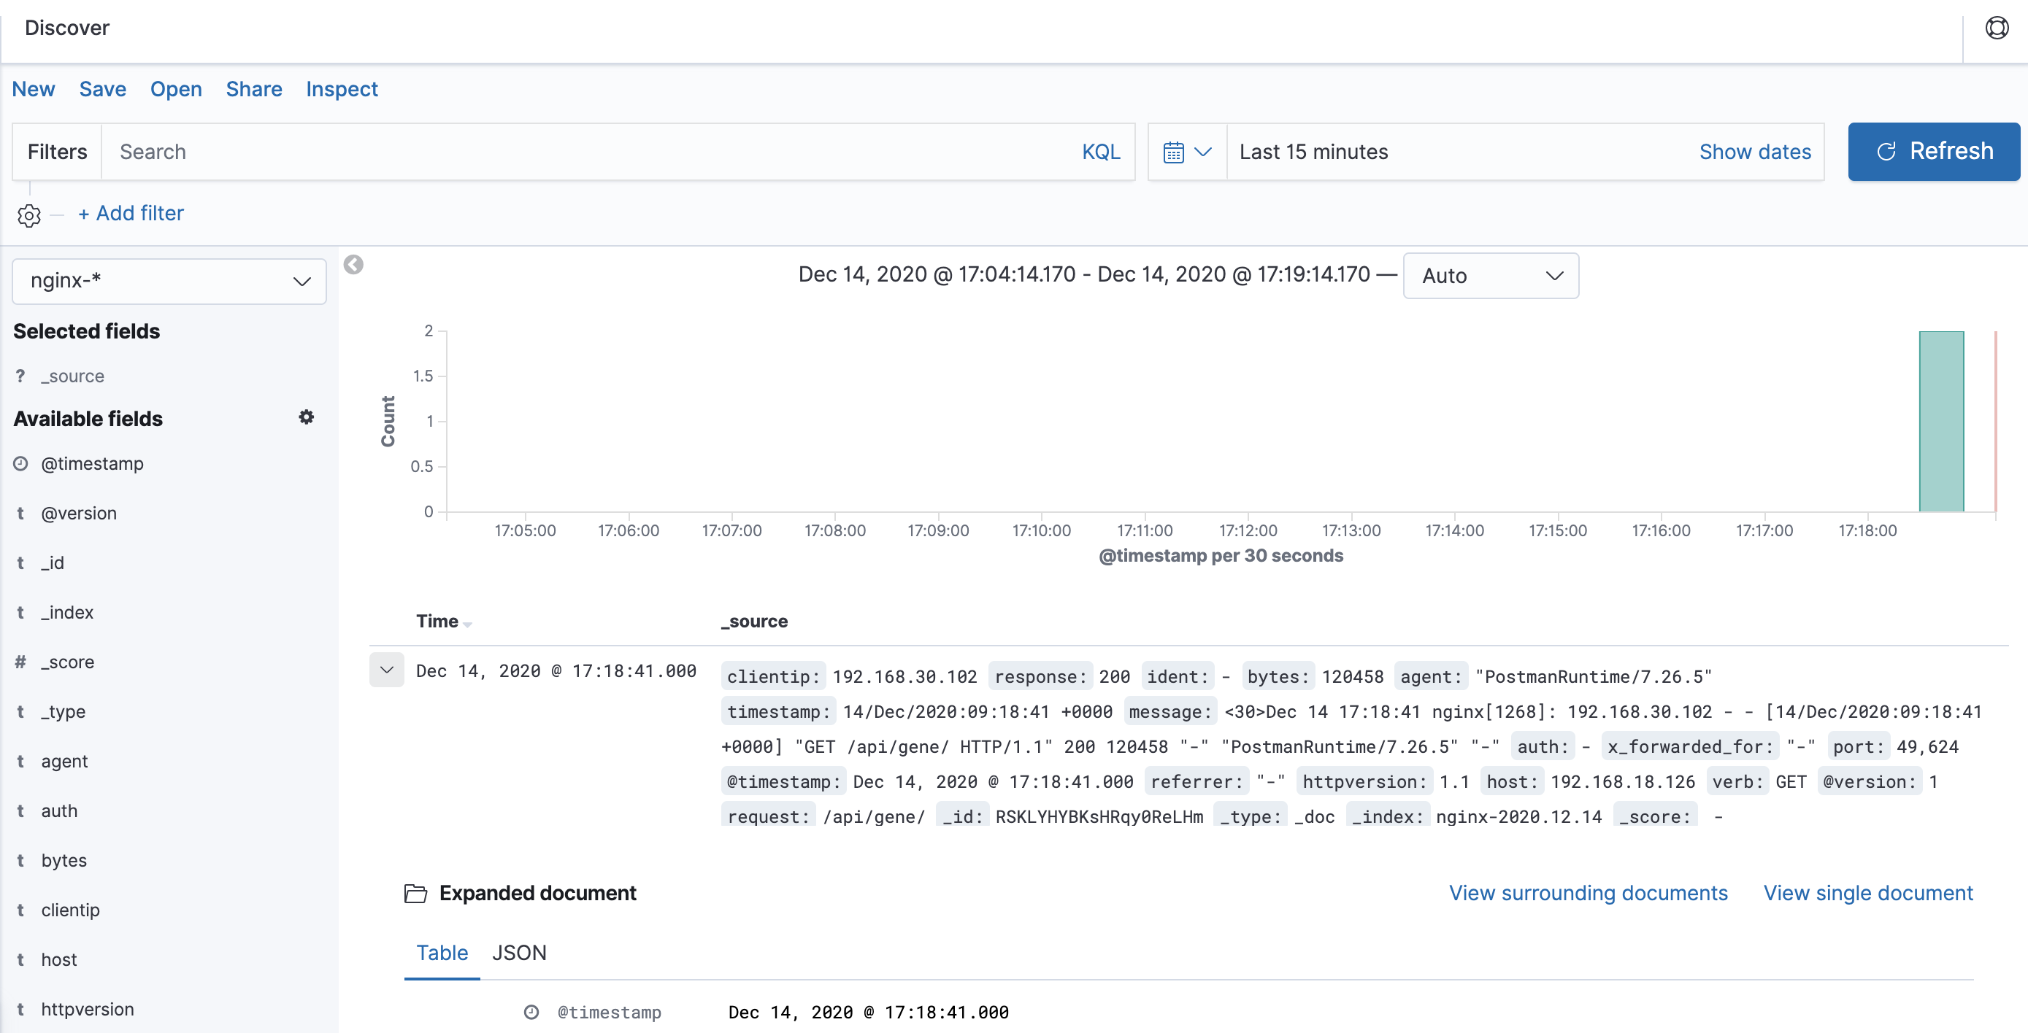Click Open in the top menu
Viewport: 2028px width, 1033px height.
click(x=177, y=89)
